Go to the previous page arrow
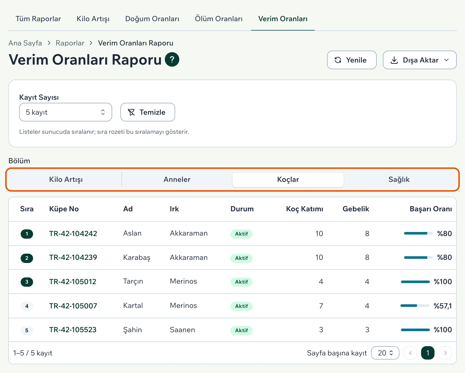This screenshot has height=373, width=465. (410, 353)
